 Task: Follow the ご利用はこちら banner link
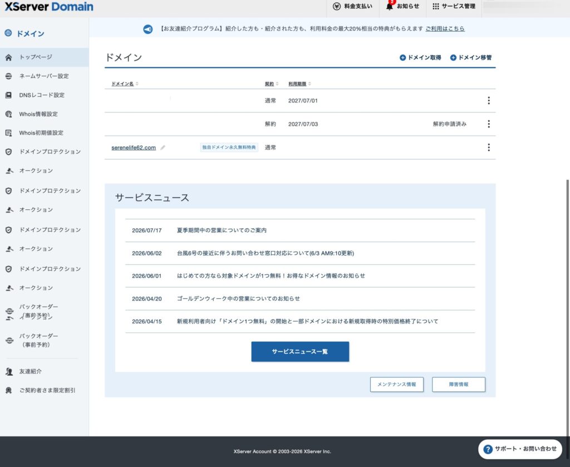(x=445, y=29)
